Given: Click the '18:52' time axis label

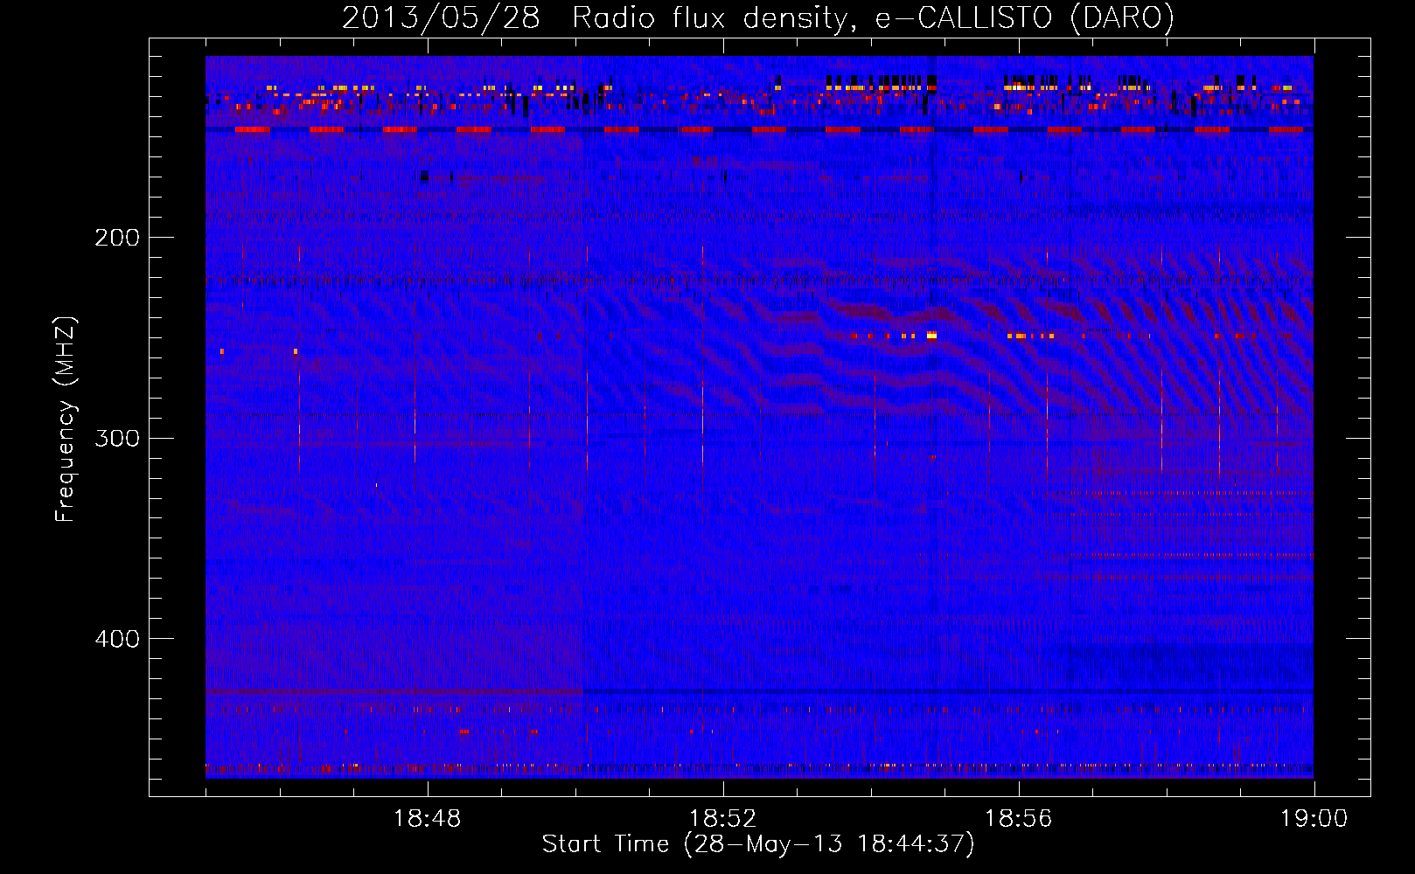Looking at the screenshot, I should point(723,819).
